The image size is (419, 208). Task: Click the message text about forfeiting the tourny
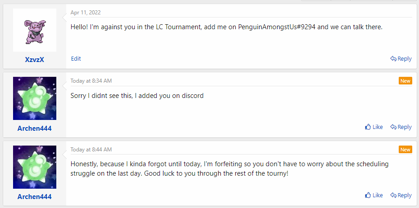coord(229,168)
